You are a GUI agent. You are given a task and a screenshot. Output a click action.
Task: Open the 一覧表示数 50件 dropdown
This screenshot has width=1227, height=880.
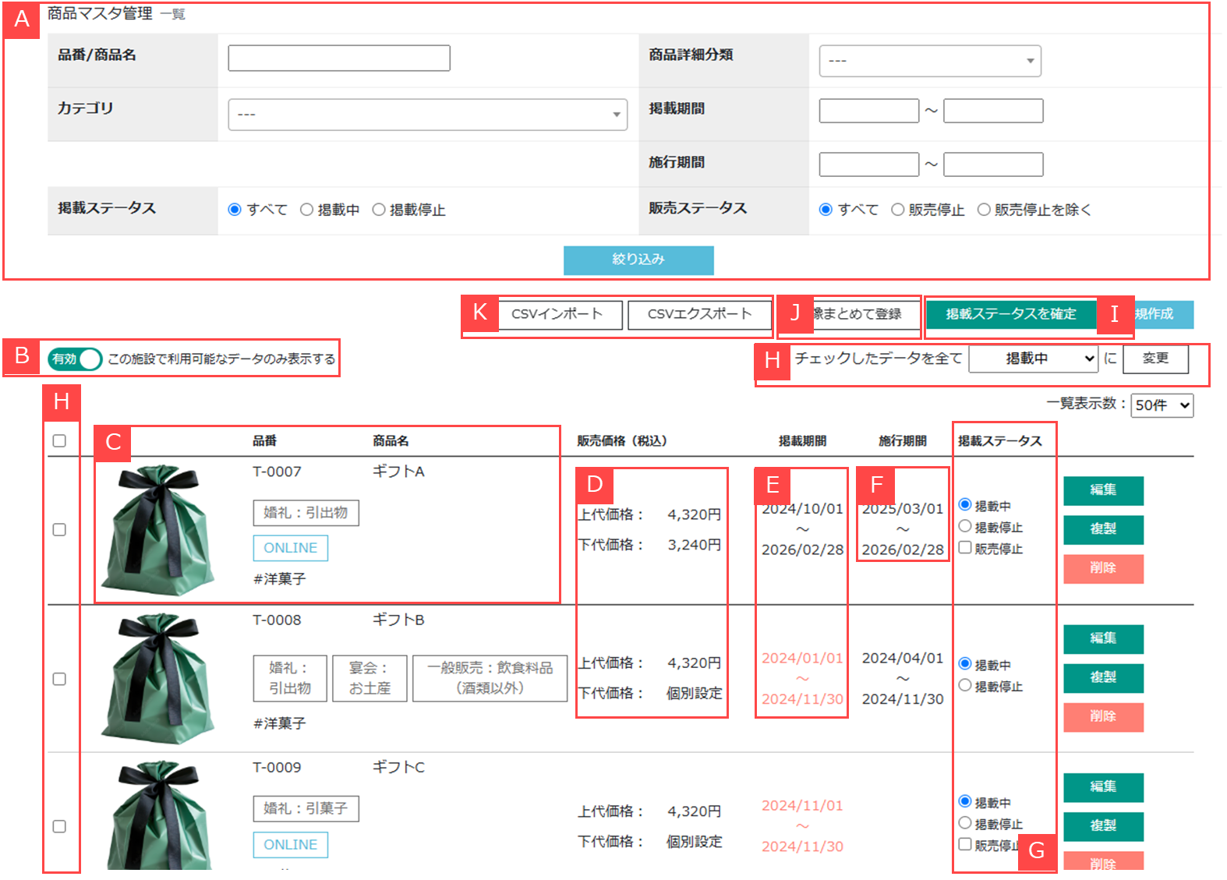(1162, 405)
